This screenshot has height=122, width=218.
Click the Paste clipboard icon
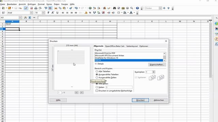tap(64, 8)
